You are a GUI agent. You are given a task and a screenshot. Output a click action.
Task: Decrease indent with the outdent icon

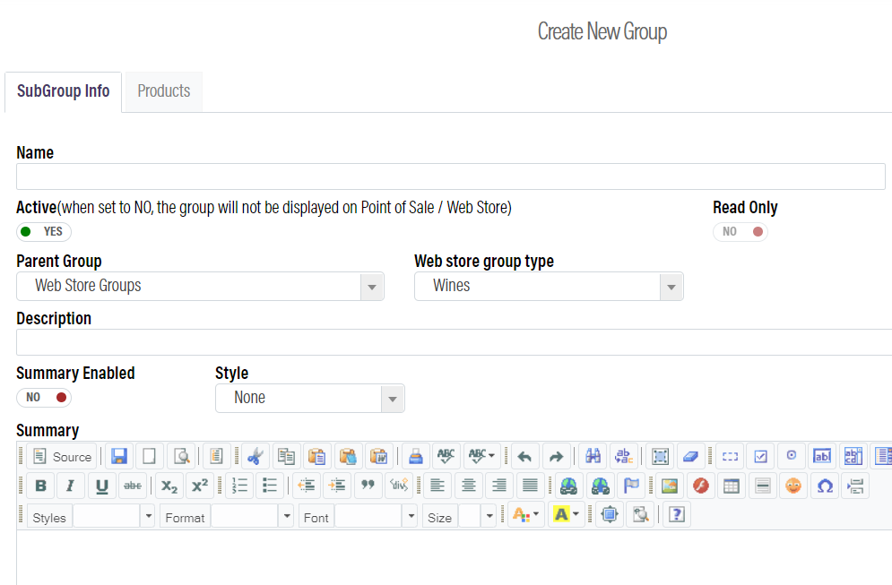click(x=307, y=486)
